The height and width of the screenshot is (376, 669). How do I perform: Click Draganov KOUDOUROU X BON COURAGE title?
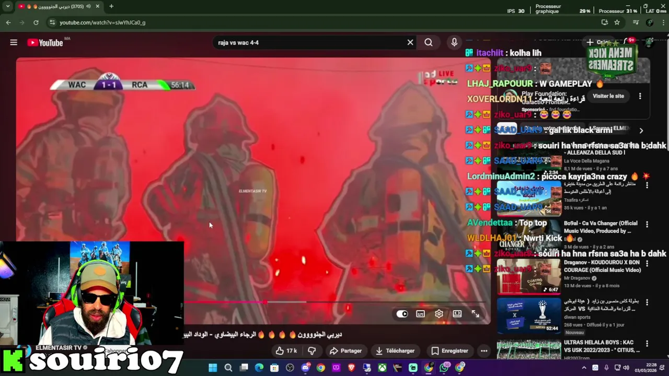tap(602, 266)
